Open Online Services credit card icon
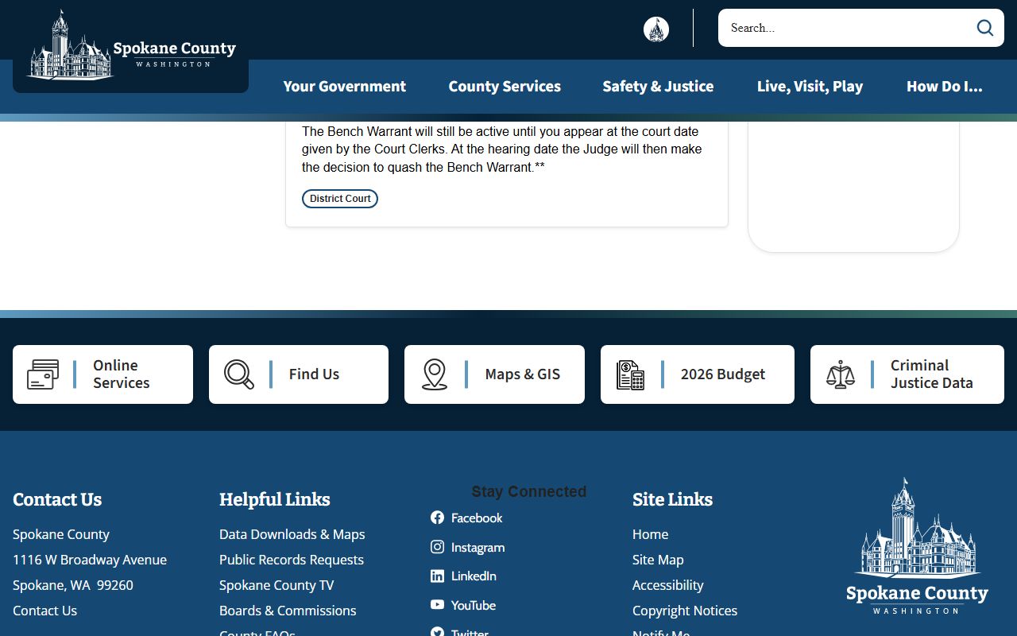1017x636 pixels. (43, 374)
